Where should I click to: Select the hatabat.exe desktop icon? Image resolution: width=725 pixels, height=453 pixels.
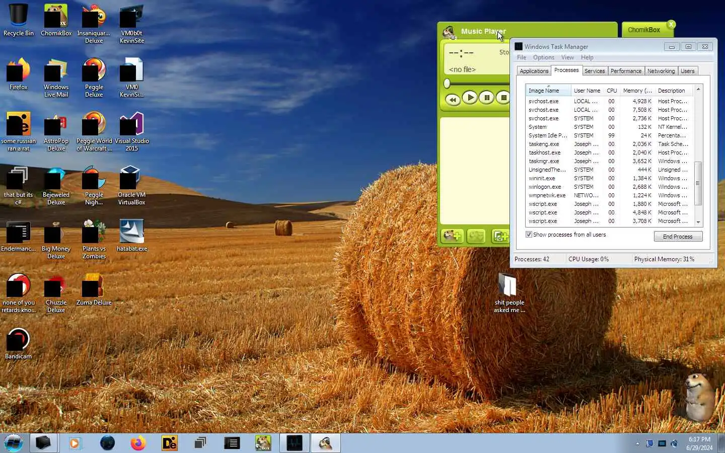pyautogui.click(x=132, y=236)
